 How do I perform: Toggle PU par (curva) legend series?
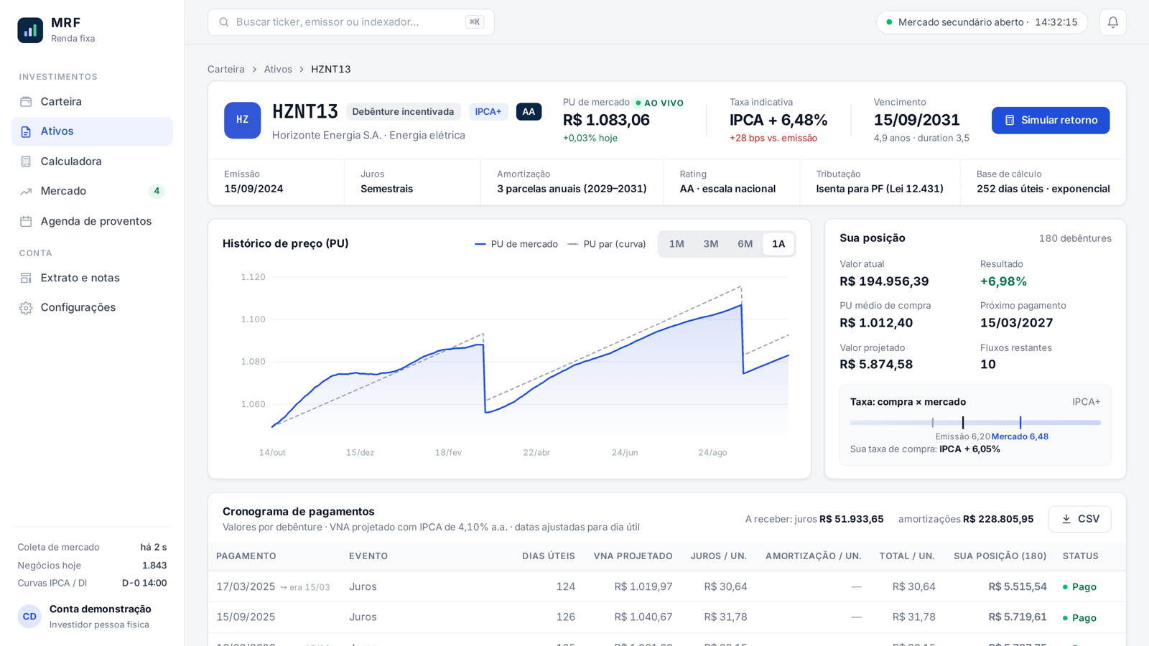pos(607,244)
